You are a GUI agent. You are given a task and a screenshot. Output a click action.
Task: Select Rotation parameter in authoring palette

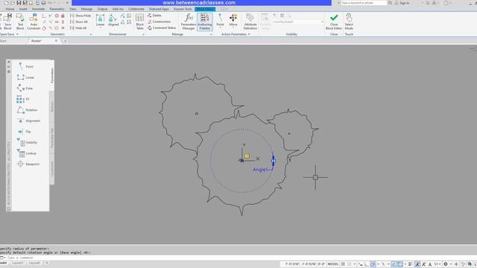coord(28,109)
